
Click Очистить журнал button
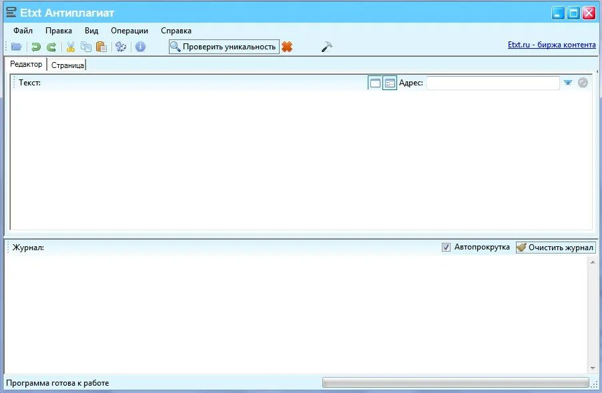tap(555, 248)
